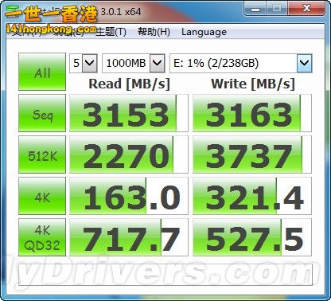331x301 pixels.
Task: Run all benchmarks with the All button
Action: pyautogui.click(x=42, y=72)
